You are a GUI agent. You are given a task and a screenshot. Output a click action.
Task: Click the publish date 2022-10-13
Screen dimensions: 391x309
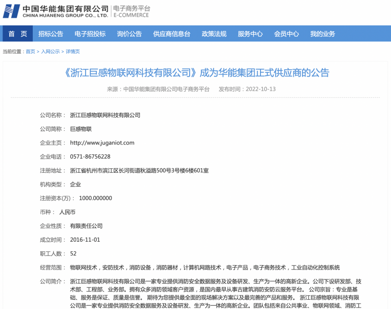click(261, 89)
